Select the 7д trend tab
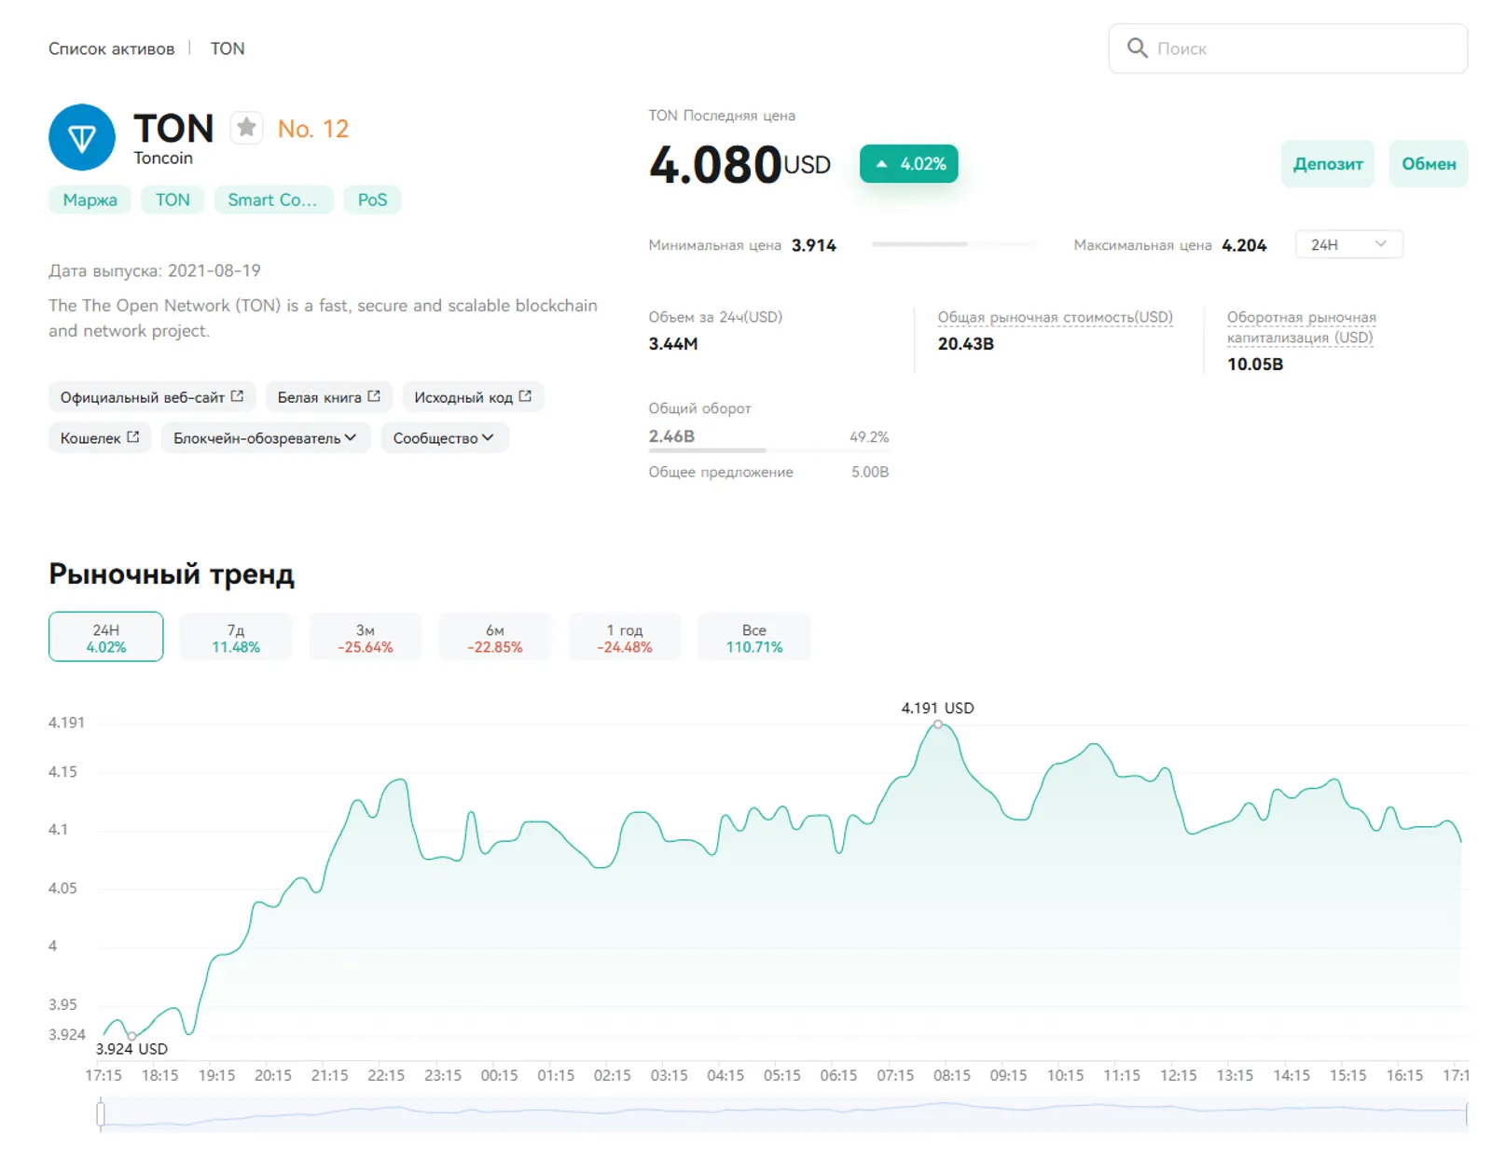Viewport: 1492px width, 1159px height. [236, 637]
